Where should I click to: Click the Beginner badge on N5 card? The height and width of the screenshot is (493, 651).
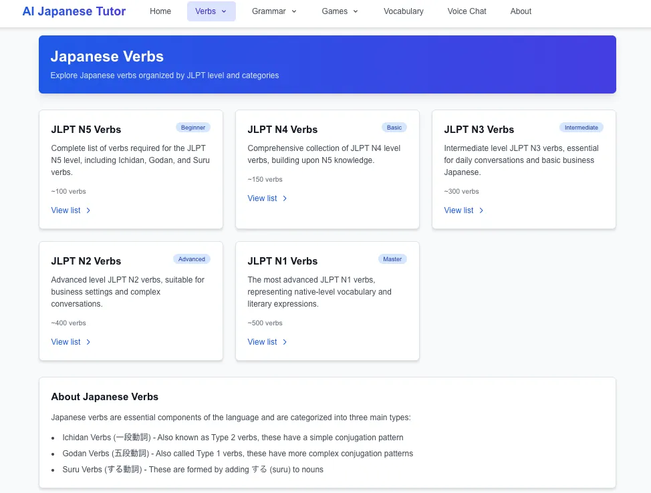193,128
